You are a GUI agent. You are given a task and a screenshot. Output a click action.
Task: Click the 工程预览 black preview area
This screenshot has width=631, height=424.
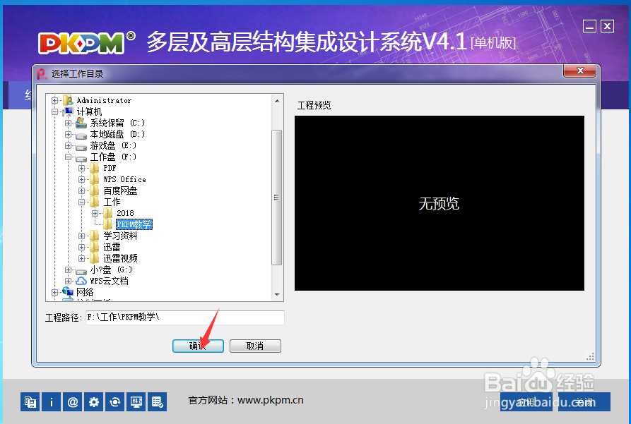click(x=440, y=203)
